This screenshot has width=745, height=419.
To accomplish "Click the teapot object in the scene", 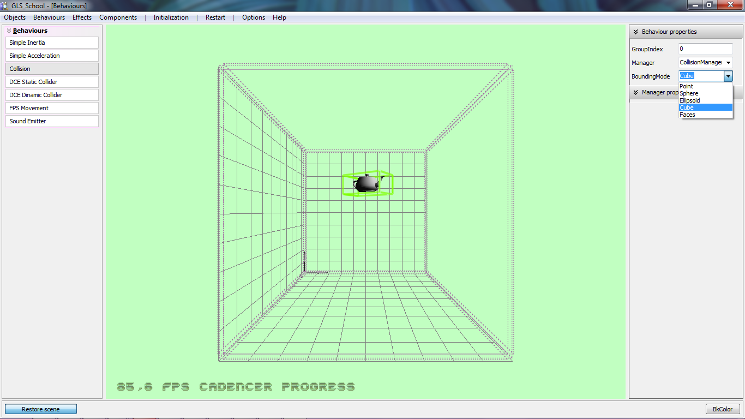I will pos(367,184).
